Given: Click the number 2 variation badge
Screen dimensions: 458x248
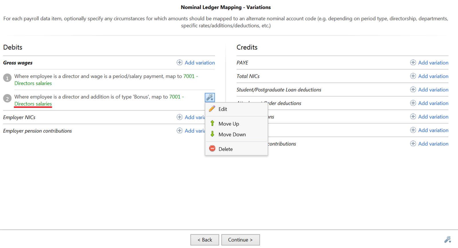Looking at the screenshot, I should [7, 98].
